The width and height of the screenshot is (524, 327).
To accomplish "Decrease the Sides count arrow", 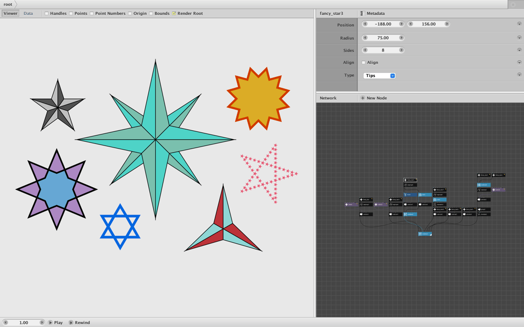I will (x=365, y=50).
